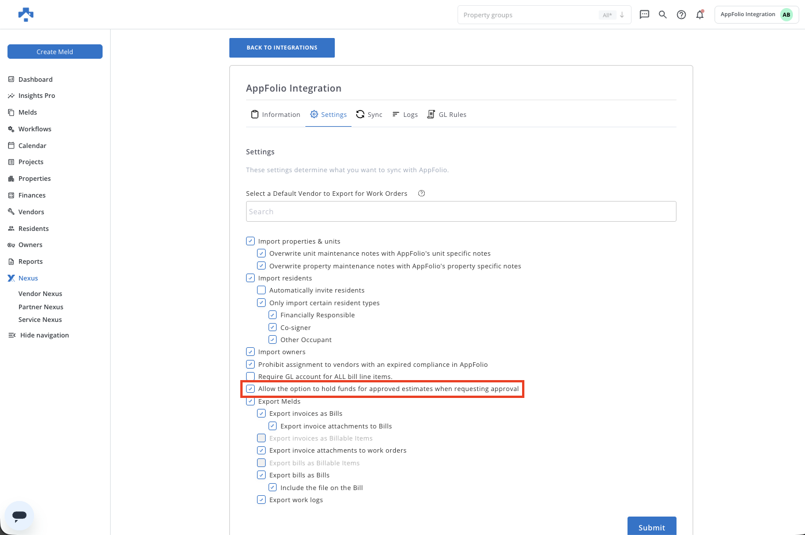Uncheck Export work logs
This screenshot has width=805, height=535.
[261, 500]
